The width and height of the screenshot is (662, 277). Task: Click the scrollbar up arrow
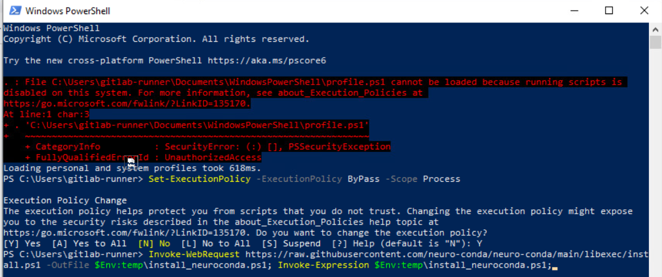(x=656, y=28)
